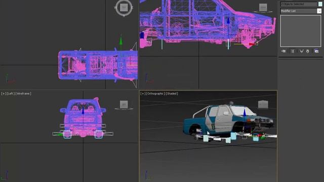Toggle Show End Result button in modifier panel

tap(293, 51)
